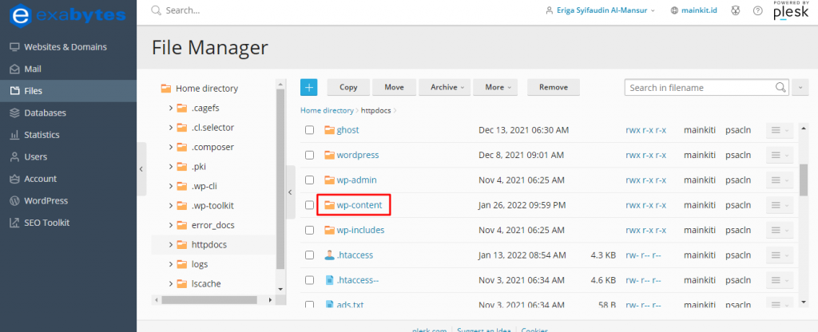This screenshot has height=332, width=818.
Task: Open Mail in sidebar
Action: (x=69, y=69)
